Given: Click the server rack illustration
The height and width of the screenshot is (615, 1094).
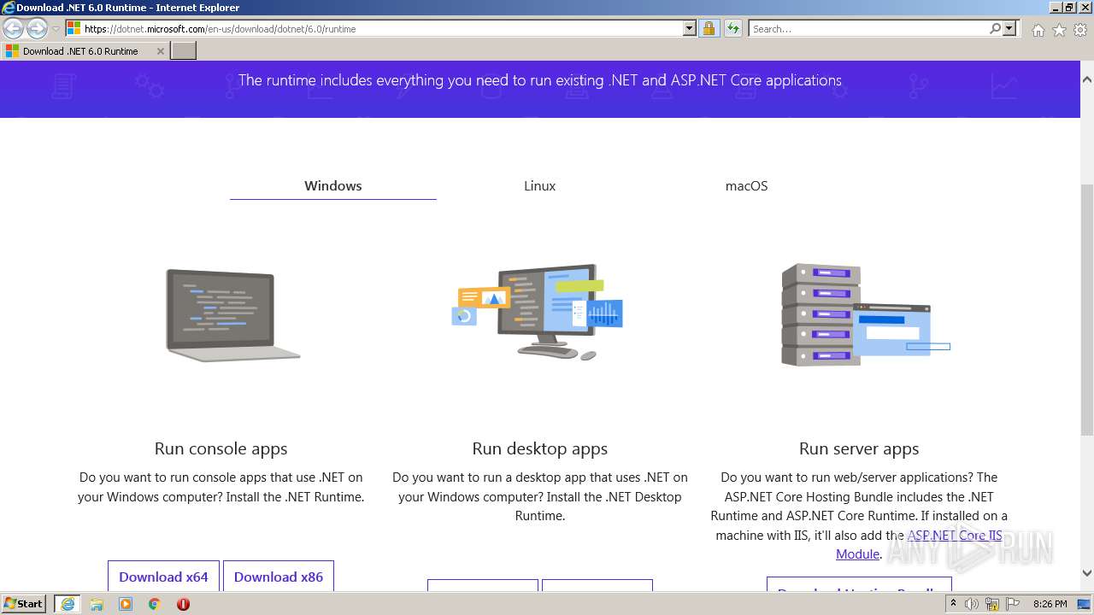Looking at the screenshot, I should 865,315.
